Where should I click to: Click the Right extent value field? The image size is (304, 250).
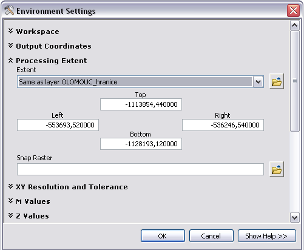pyautogui.click(x=223, y=125)
